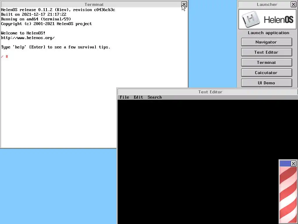This screenshot has width=298, height=224.
Task: Launch the Calculator app
Action: pyautogui.click(x=267, y=73)
